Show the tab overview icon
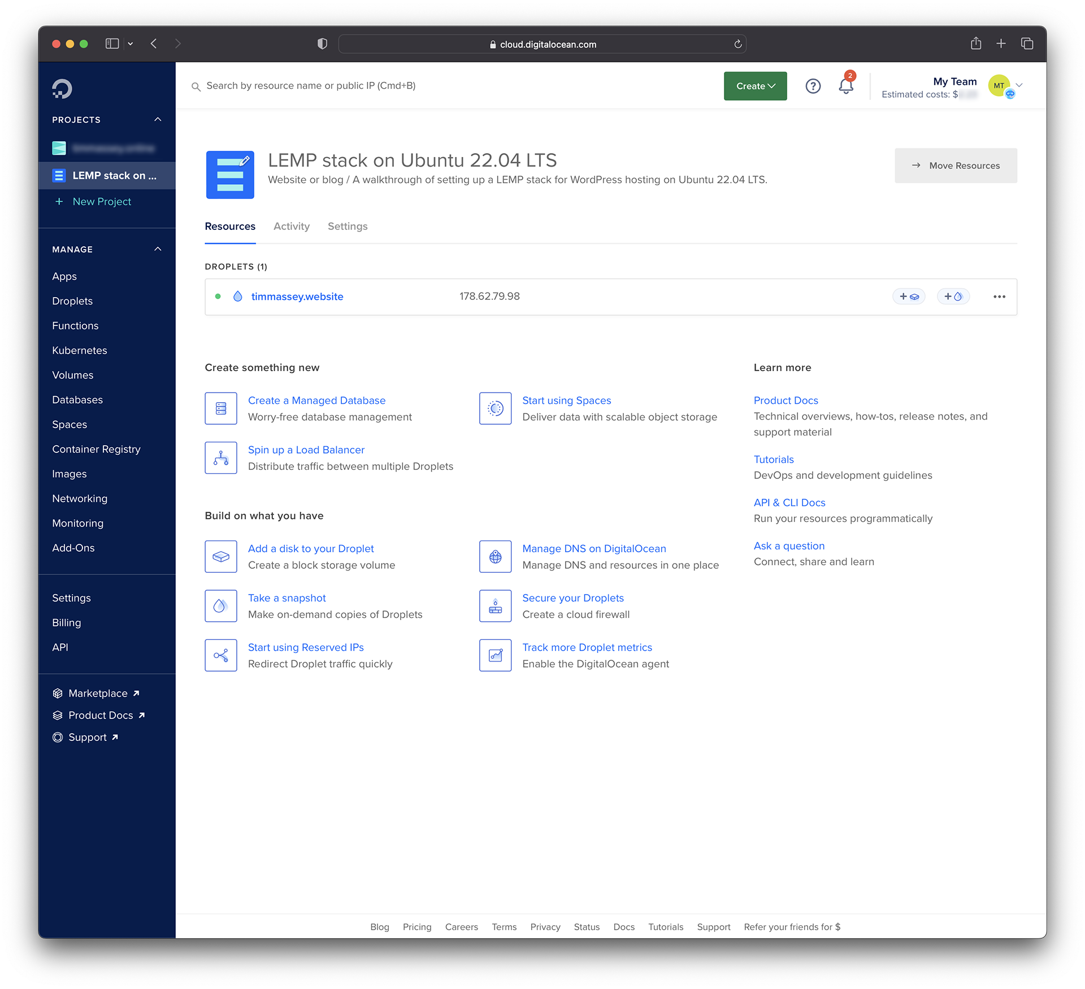This screenshot has width=1085, height=989. [1027, 43]
